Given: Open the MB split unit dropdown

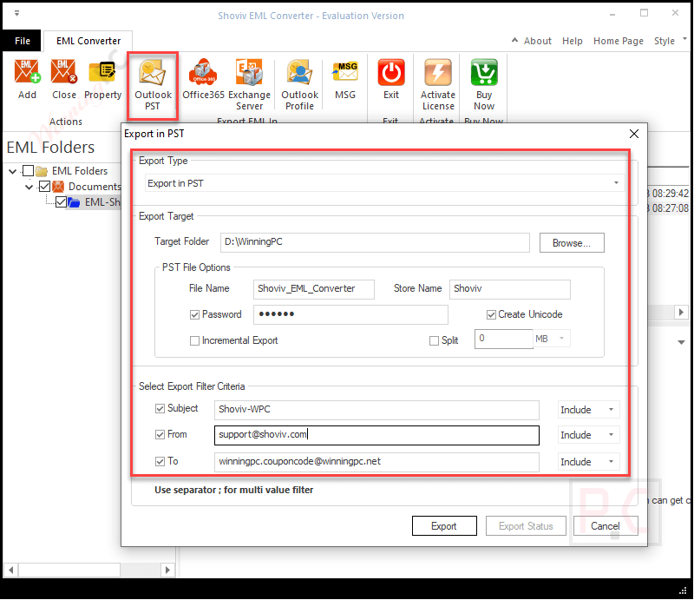Looking at the screenshot, I should pyautogui.click(x=561, y=339).
